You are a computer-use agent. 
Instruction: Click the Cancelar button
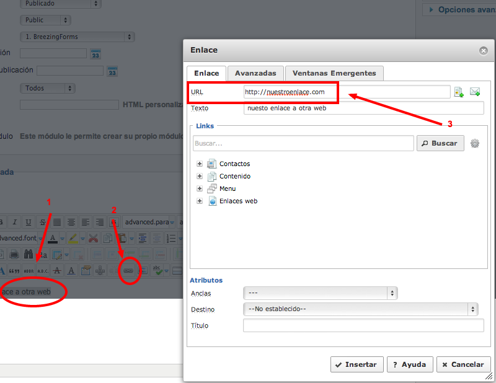click(x=464, y=364)
